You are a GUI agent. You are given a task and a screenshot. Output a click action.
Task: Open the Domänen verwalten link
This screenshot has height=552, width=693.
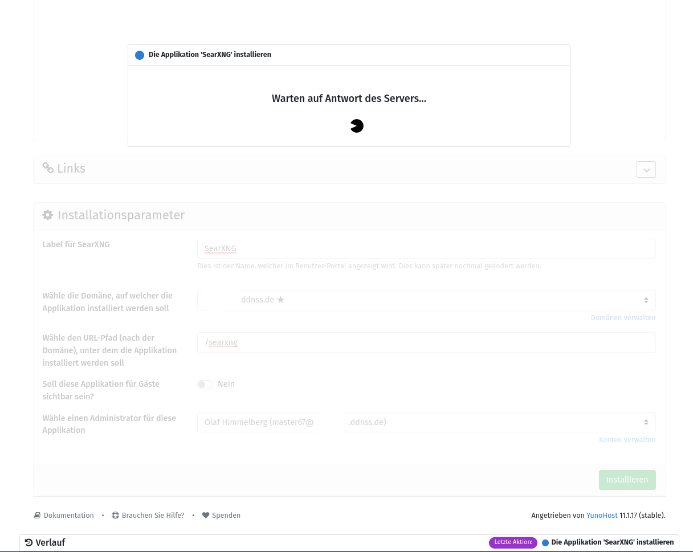click(x=623, y=317)
